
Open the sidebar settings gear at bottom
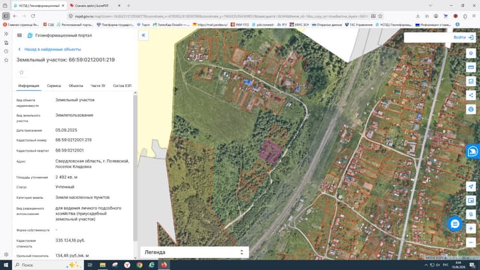pyautogui.click(x=6, y=255)
